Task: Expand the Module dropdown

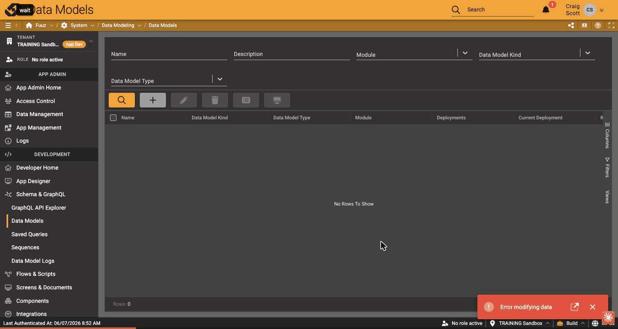Action: pyautogui.click(x=465, y=53)
